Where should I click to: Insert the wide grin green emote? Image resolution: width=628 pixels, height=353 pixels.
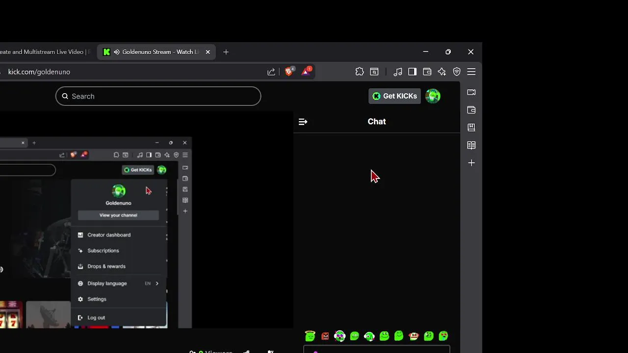click(x=355, y=336)
